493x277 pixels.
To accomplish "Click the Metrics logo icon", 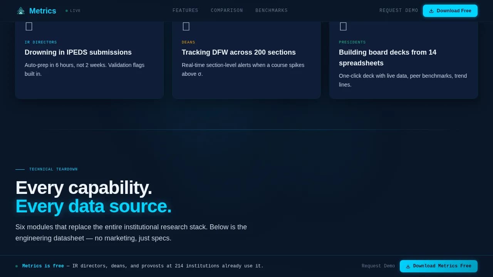I will [x=21, y=11].
